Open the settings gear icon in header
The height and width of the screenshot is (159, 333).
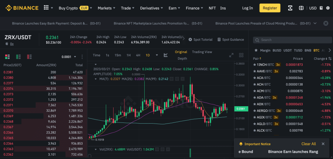tap(328, 8)
